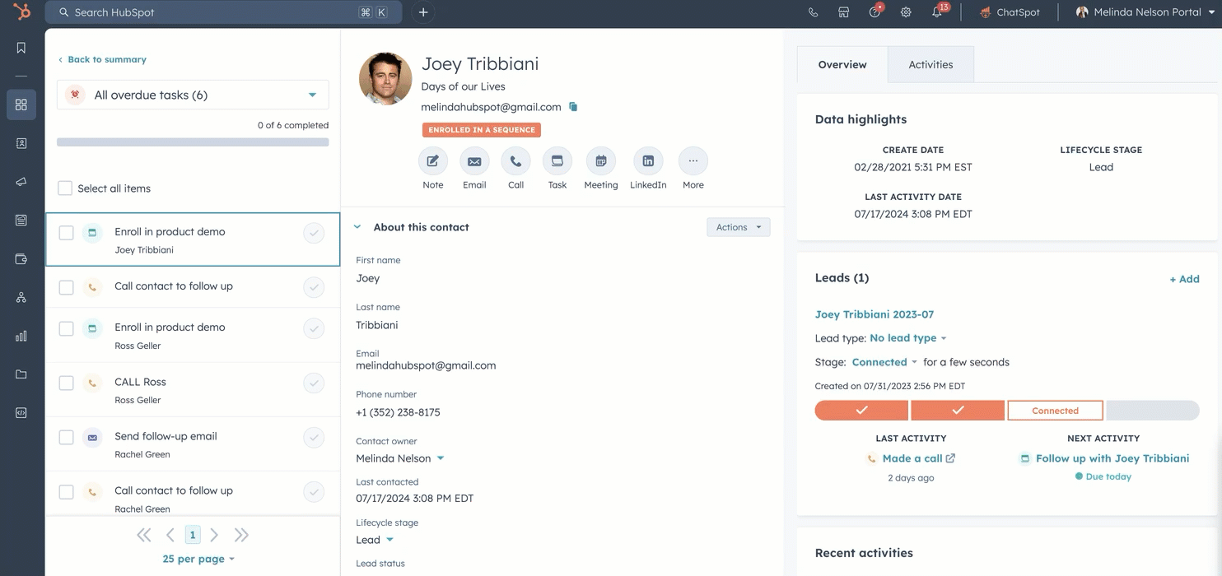Tick checkbox for first Call contact to follow up
Screen dimensions: 1222x576
pyautogui.click(x=67, y=287)
